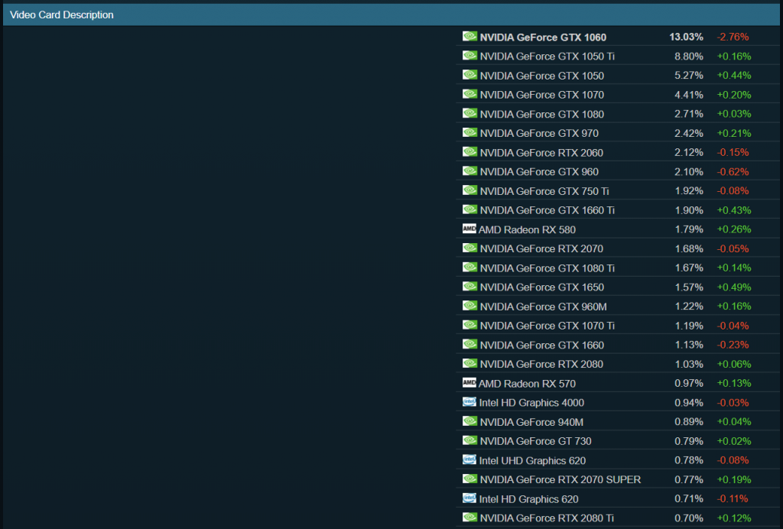Click the 4.41% share value
The height and width of the screenshot is (529, 783).
pyautogui.click(x=689, y=95)
